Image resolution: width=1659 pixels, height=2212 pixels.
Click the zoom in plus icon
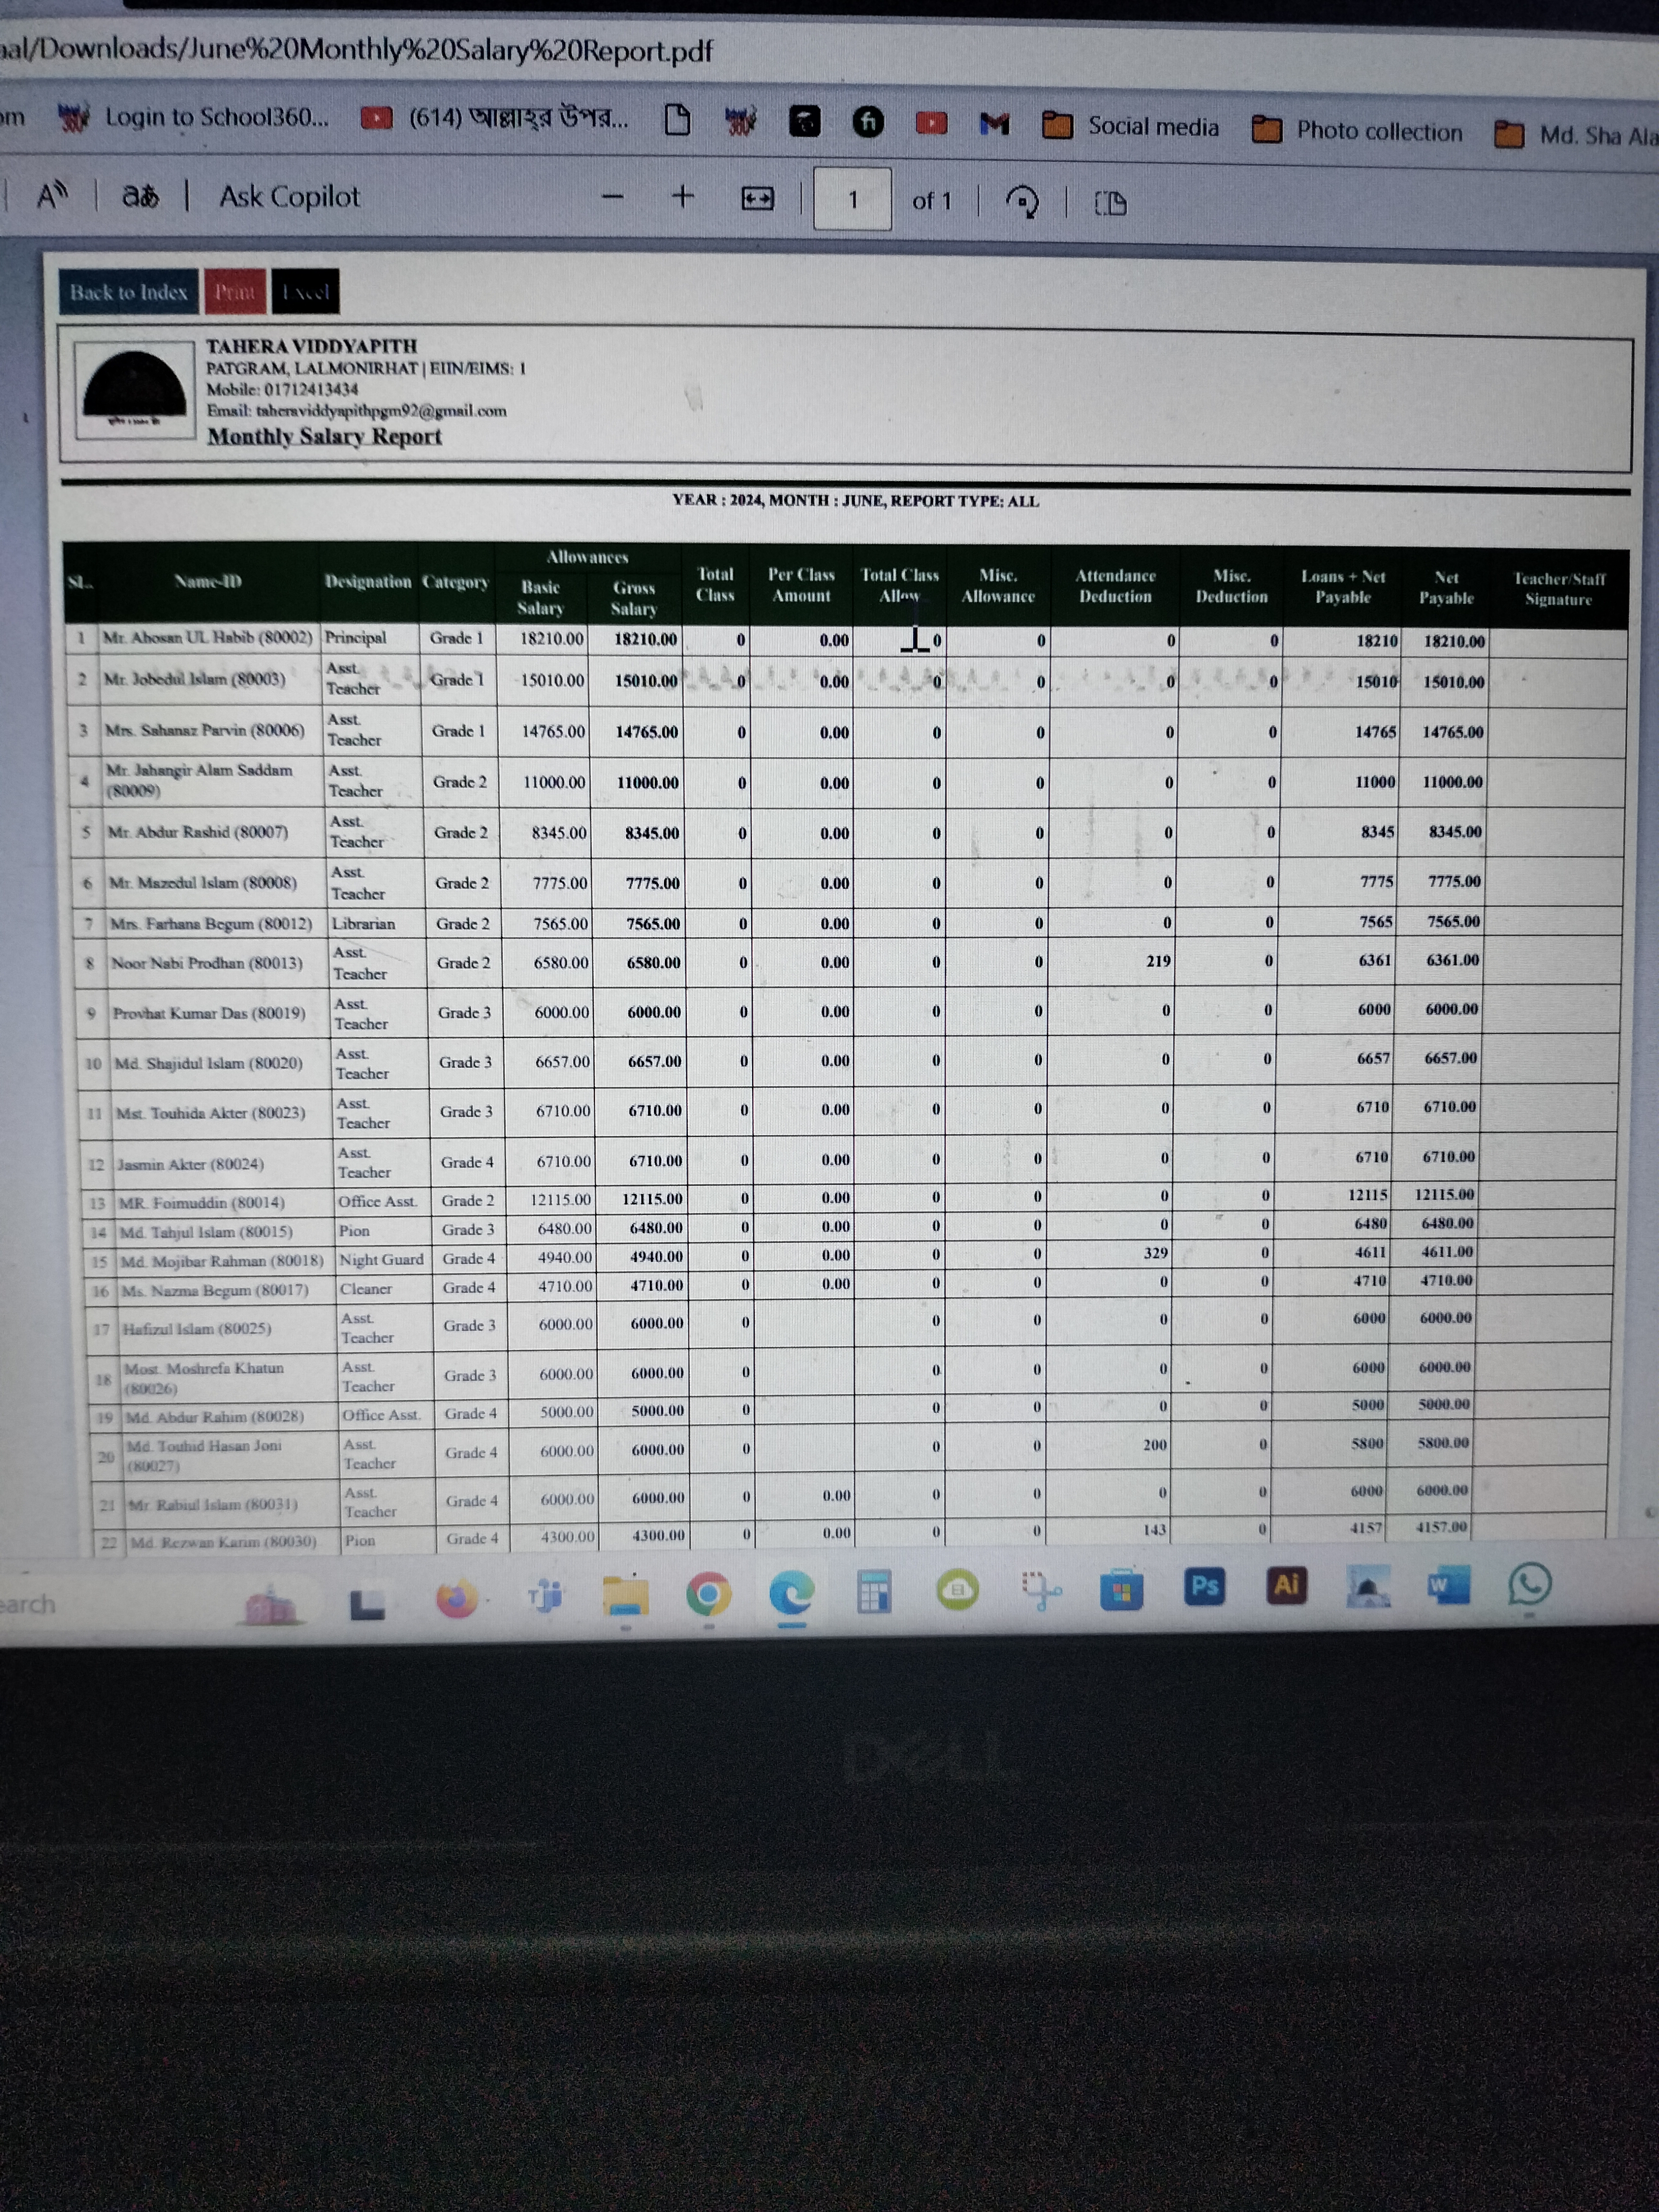tap(682, 196)
